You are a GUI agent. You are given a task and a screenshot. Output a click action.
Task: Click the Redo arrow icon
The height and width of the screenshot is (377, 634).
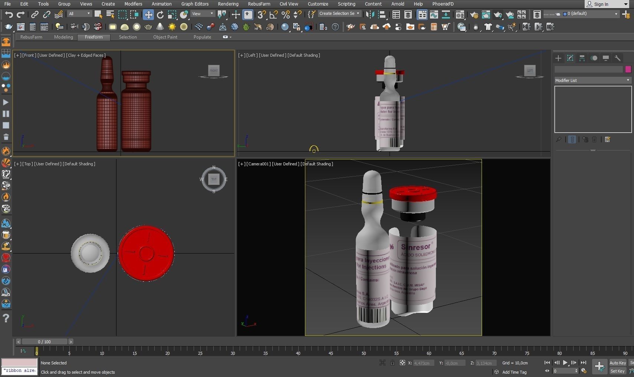click(21, 14)
